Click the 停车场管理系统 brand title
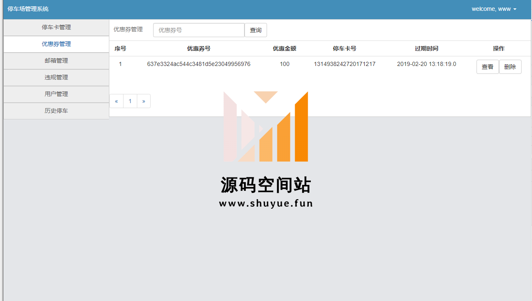Screen dimensions: 532x301 pos(28,9)
